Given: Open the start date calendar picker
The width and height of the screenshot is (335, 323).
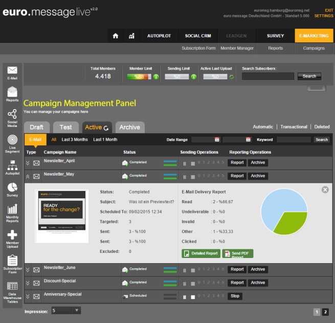Looking at the screenshot, I should pos(217,139).
